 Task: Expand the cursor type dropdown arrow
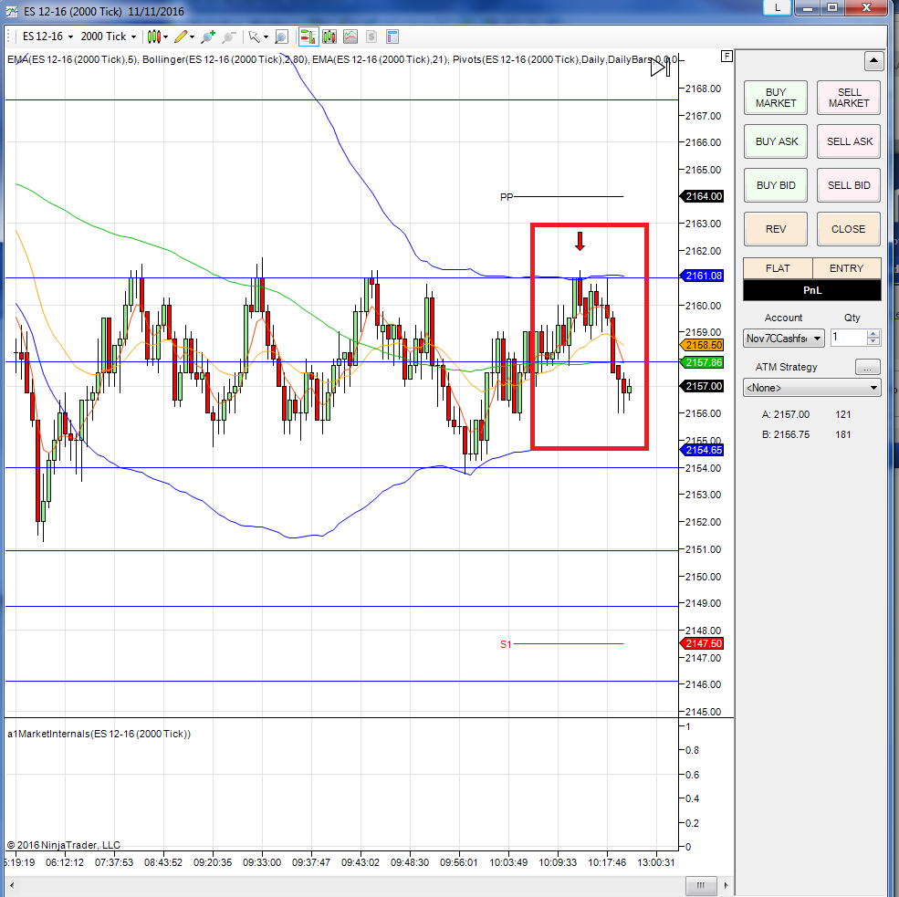[266, 37]
